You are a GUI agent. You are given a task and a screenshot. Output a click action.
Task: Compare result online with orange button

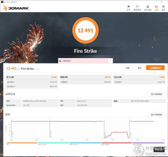coord(155,68)
